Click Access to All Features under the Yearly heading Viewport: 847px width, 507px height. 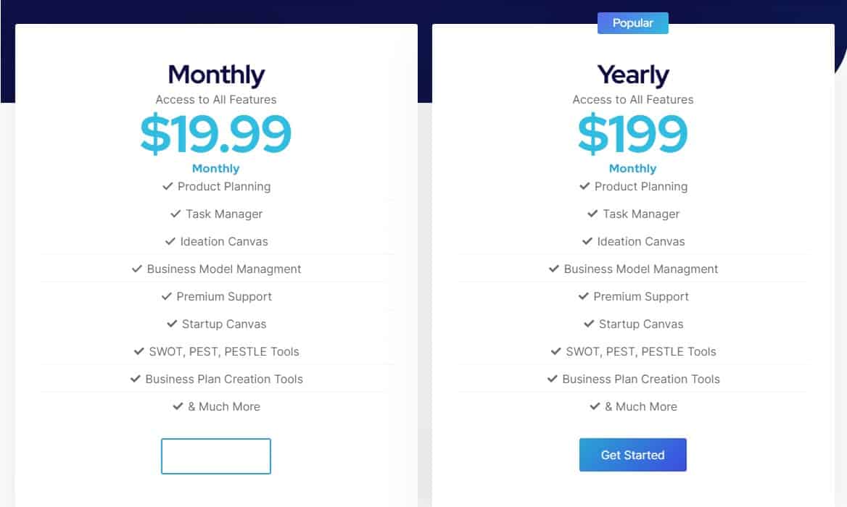point(632,99)
